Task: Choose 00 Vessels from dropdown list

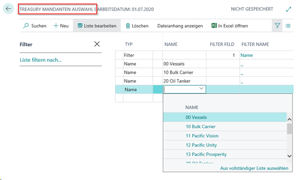Action: click(x=225, y=117)
